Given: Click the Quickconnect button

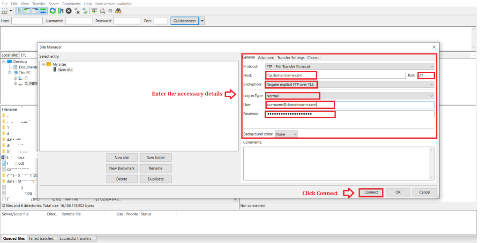Looking at the screenshot, I should 185,21.
